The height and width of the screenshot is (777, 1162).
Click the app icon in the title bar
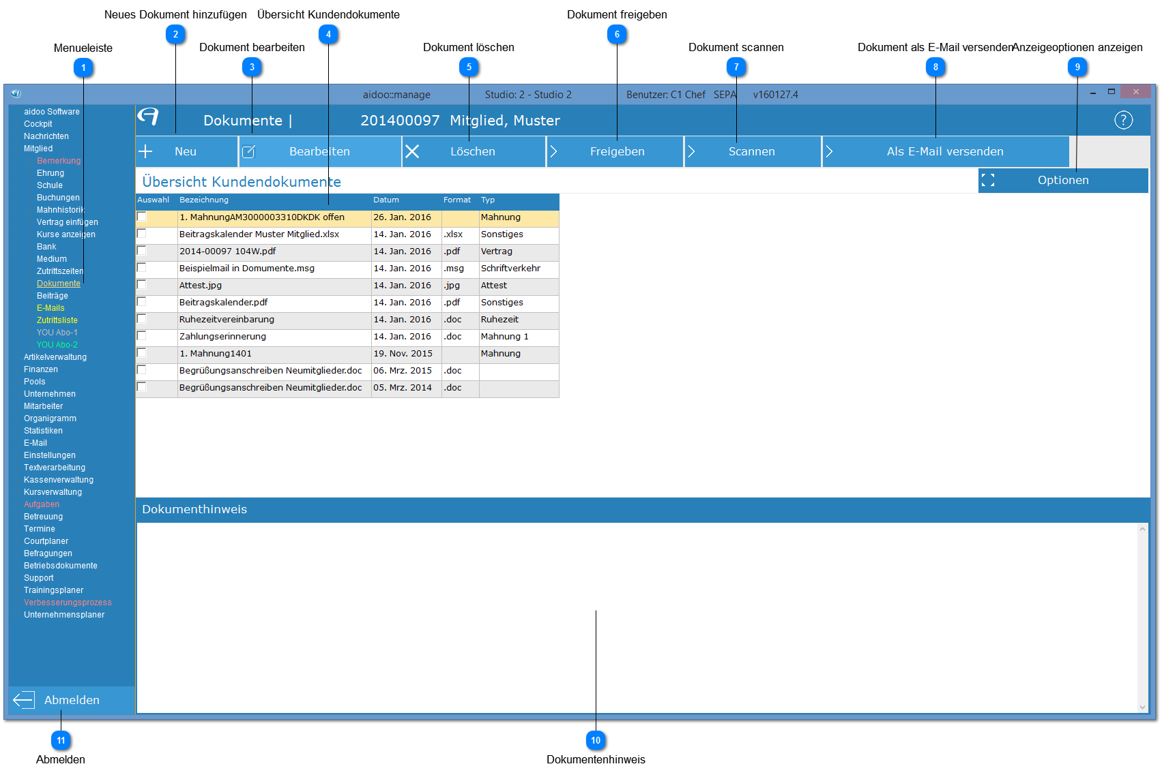click(x=16, y=94)
